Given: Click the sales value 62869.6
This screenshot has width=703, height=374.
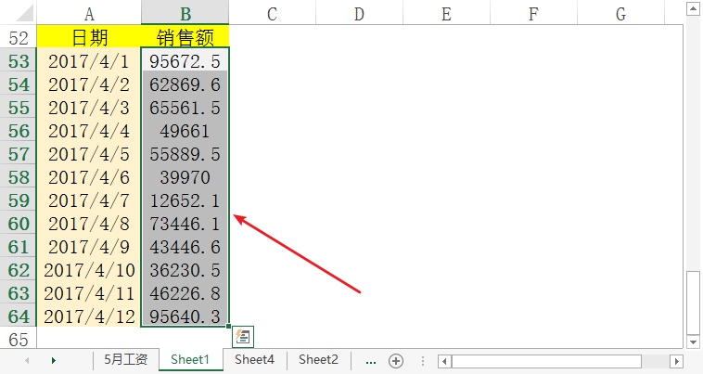Looking at the screenshot, I should [x=185, y=84].
